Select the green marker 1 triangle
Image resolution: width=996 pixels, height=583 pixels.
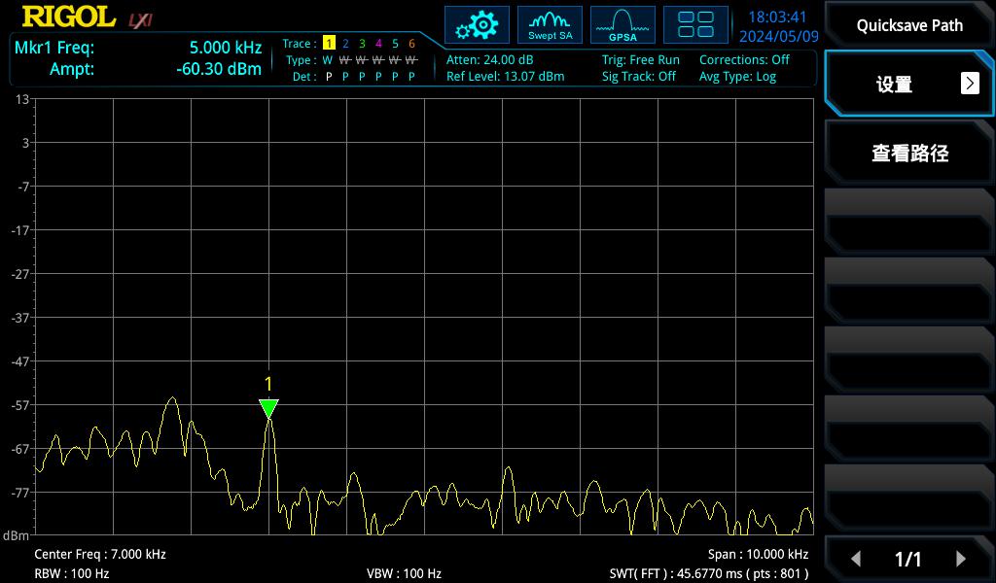(x=268, y=408)
